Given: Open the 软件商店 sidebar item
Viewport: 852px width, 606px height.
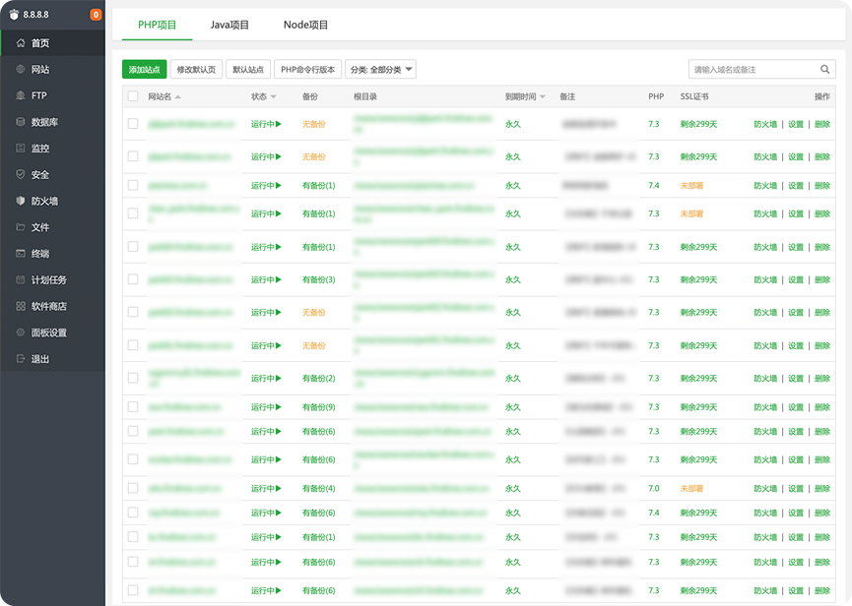Looking at the screenshot, I should (x=48, y=306).
